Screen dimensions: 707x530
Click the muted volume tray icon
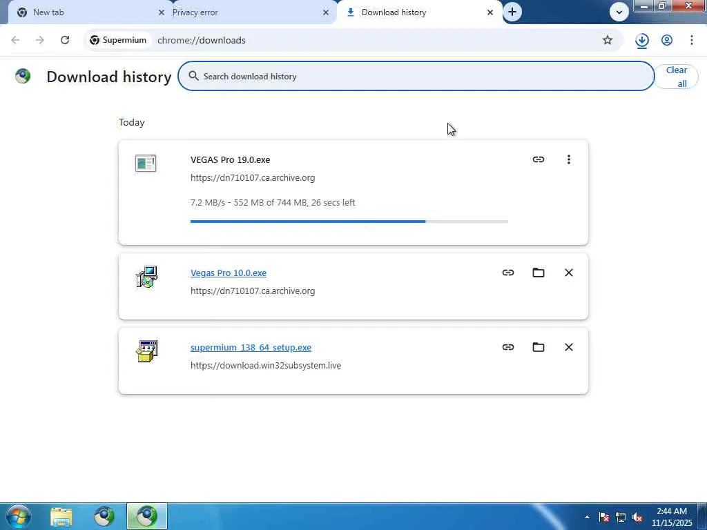tap(637, 517)
